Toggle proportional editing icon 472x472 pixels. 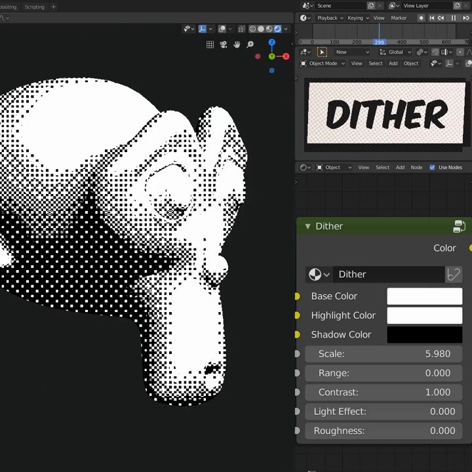460,52
